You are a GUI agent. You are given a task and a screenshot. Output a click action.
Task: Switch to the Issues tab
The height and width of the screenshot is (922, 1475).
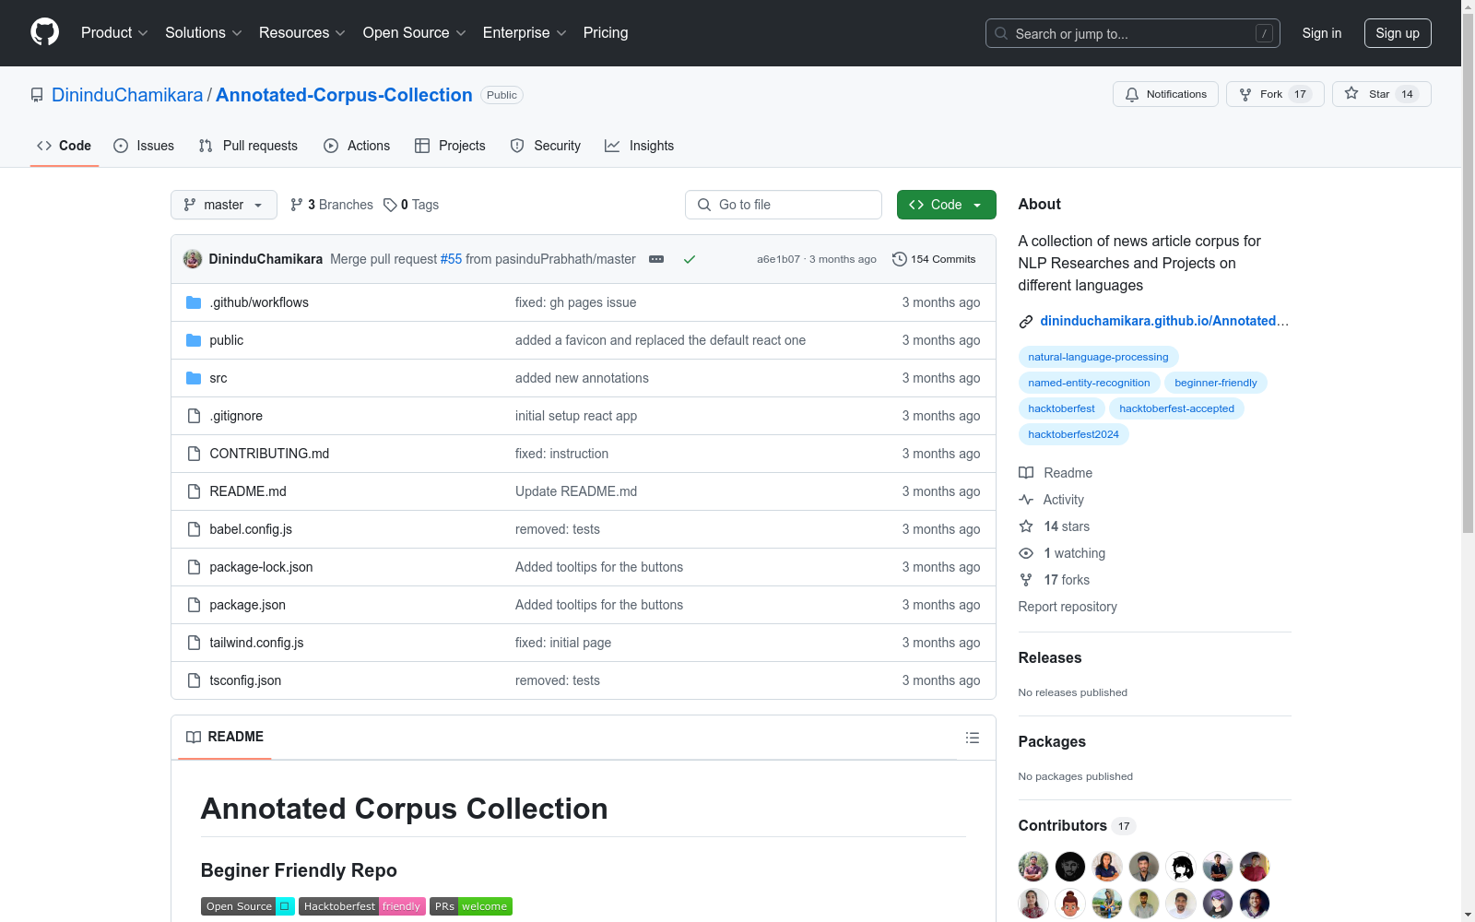(x=144, y=146)
